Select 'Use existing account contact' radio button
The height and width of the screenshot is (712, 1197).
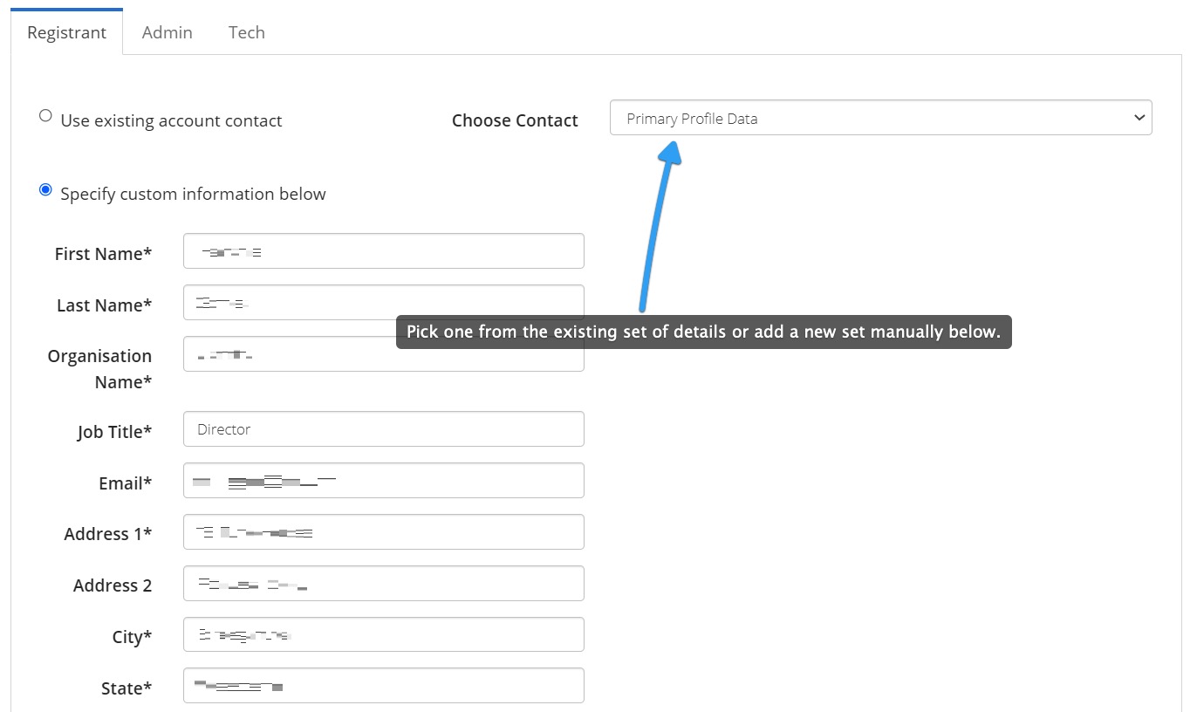(46, 116)
